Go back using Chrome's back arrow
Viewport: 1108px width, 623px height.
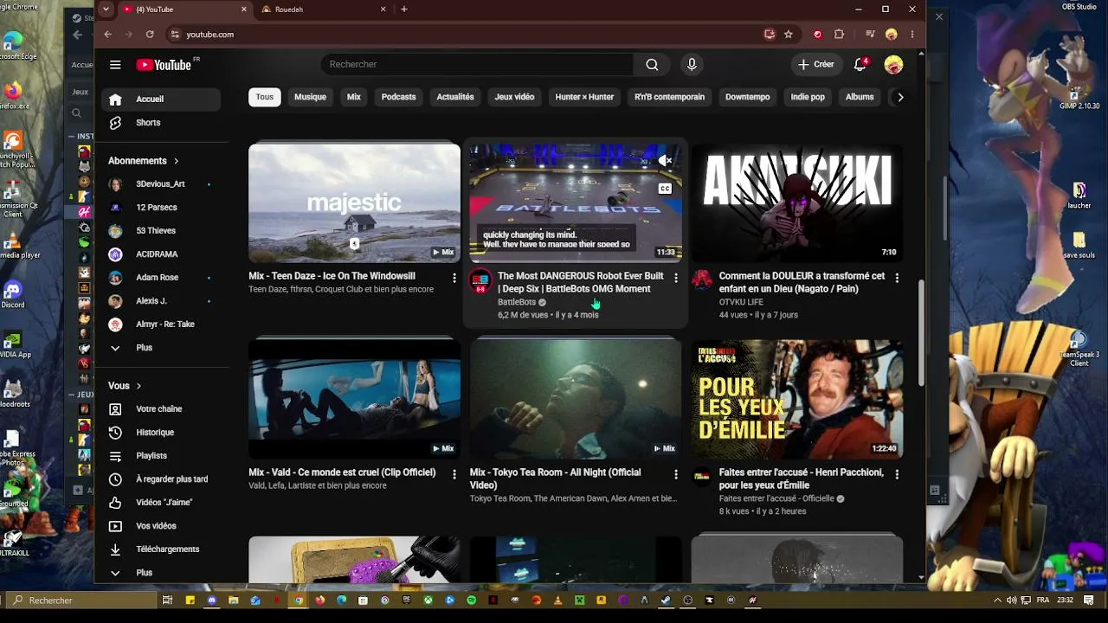107,35
